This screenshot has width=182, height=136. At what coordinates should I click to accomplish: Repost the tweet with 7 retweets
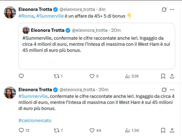click(58, 130)
